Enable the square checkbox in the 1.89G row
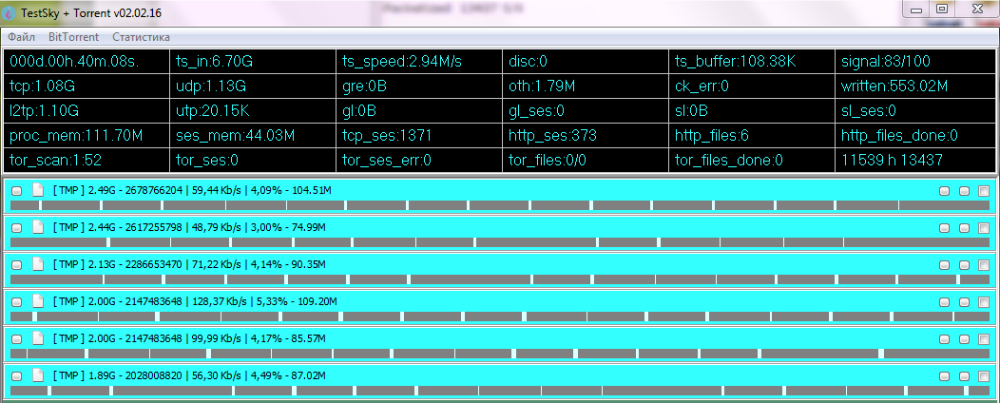 coord(984,376)
